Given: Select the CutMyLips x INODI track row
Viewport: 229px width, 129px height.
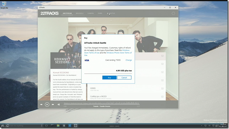Looking at the screenshot, I should click(x=127, y=97).
